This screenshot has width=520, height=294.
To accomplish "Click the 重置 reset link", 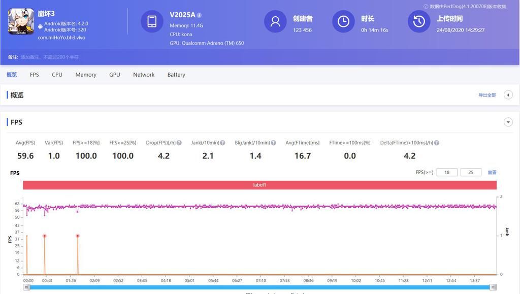I will click(x=492, y=173).
